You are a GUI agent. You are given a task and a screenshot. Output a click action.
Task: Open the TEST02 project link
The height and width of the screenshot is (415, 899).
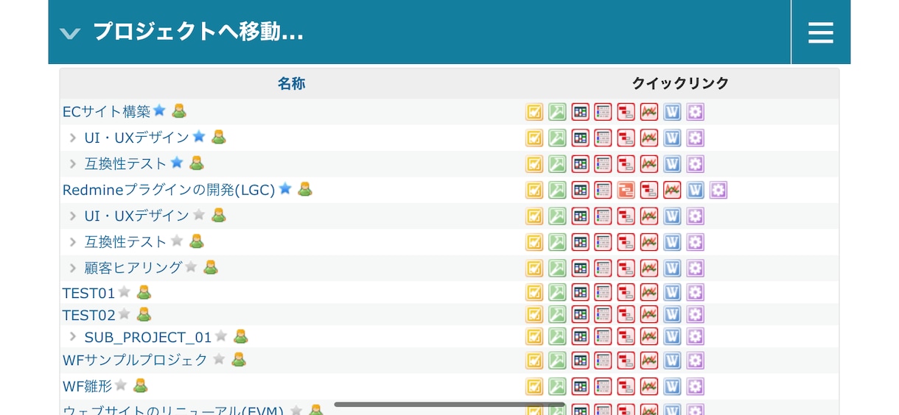pos(89,315)
